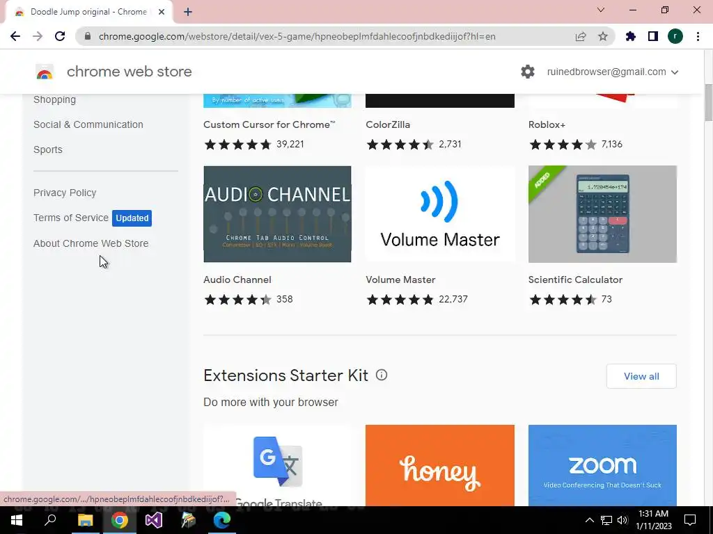Open a new tab with the plus button
Image resolution: width=713 pixels, height=534 pixels.
(x=188, y=12)
